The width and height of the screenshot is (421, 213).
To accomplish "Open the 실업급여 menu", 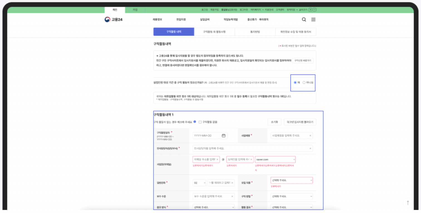I will pyautogui.click(x=205, y=19).
